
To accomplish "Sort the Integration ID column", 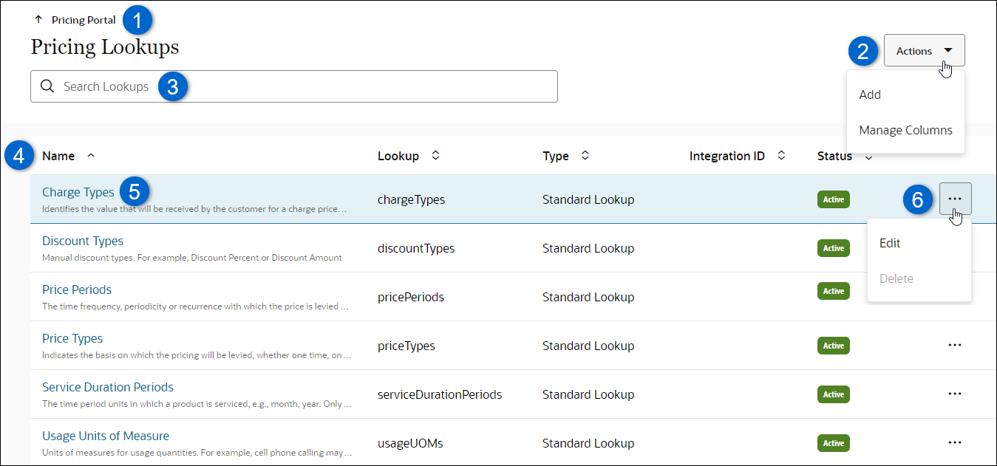I will 781,156.
